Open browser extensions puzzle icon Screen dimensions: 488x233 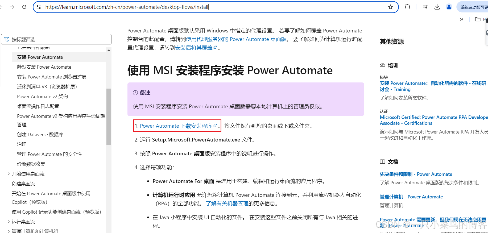[407, 7]
